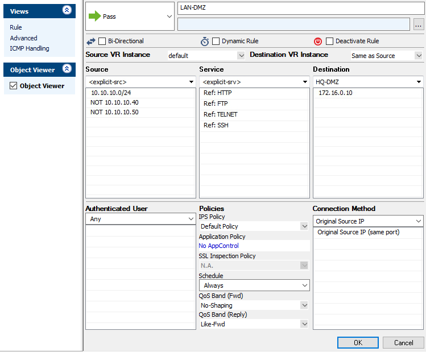Select the Ref: HTTP service entry
Image resolution: width=426 pixels, height=352 pixels.
pyautogui.click(x=254, y=93)
